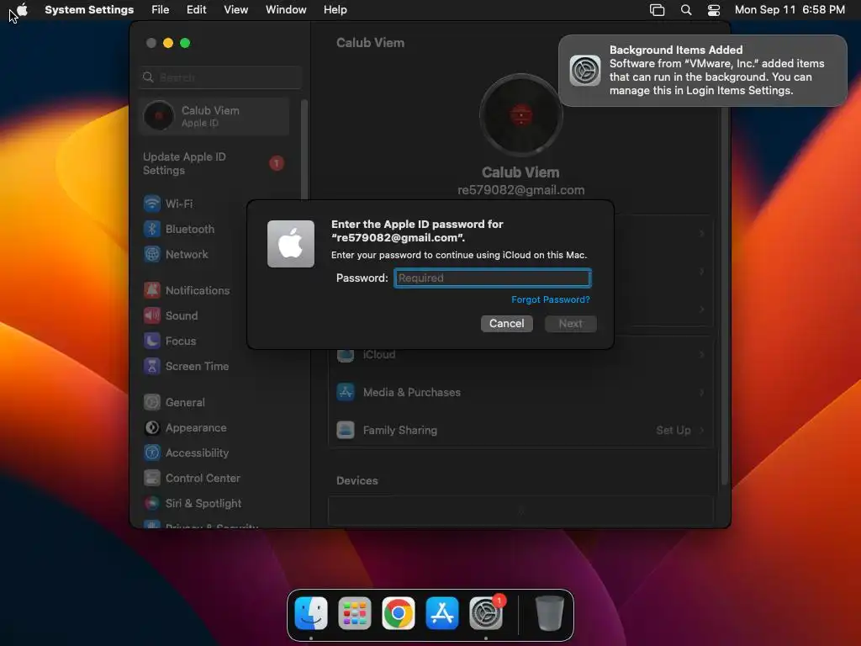
Task: Click the Network globe icon
Action: point(152,254)
